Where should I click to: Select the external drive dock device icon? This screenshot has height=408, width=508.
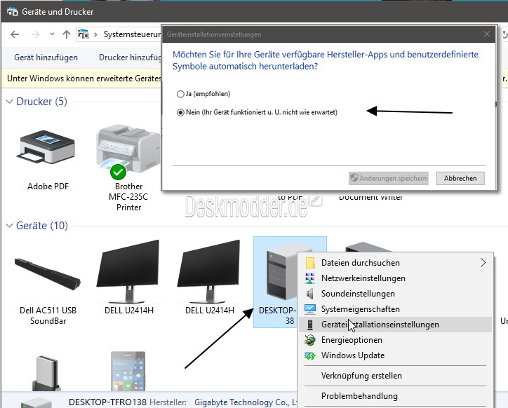[x=47, y=373]
